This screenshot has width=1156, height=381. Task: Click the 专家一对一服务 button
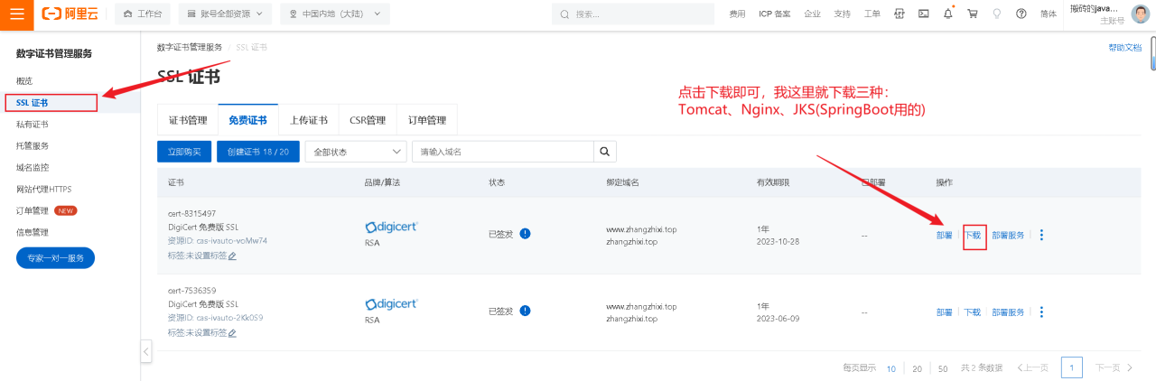point(55,257)
